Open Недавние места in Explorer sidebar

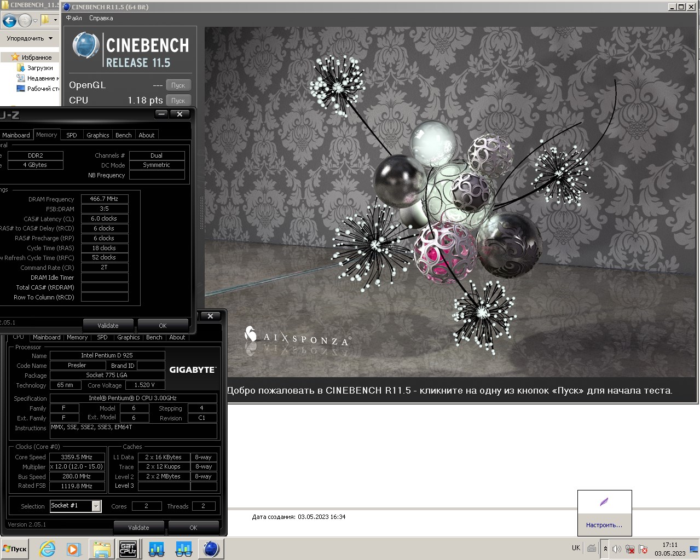click(37, 78)
